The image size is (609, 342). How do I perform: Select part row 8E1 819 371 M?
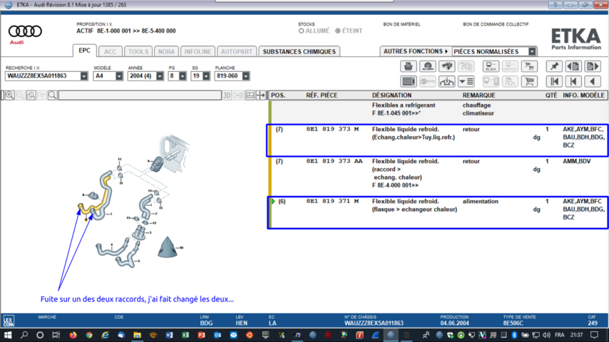437,213
